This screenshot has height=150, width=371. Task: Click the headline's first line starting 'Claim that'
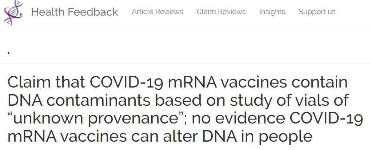(x=177, y=82)
